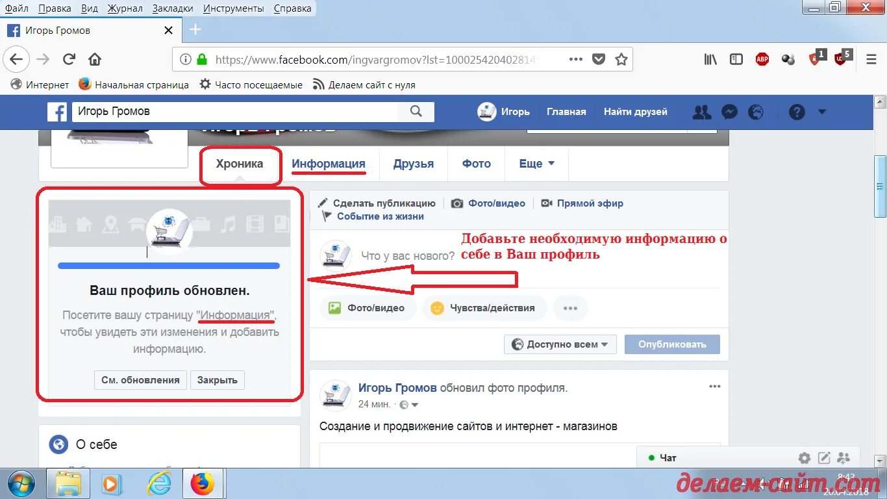Go back with the browser back arrow
The height and width of the screenshot is (499, 887).
point(16,59)
